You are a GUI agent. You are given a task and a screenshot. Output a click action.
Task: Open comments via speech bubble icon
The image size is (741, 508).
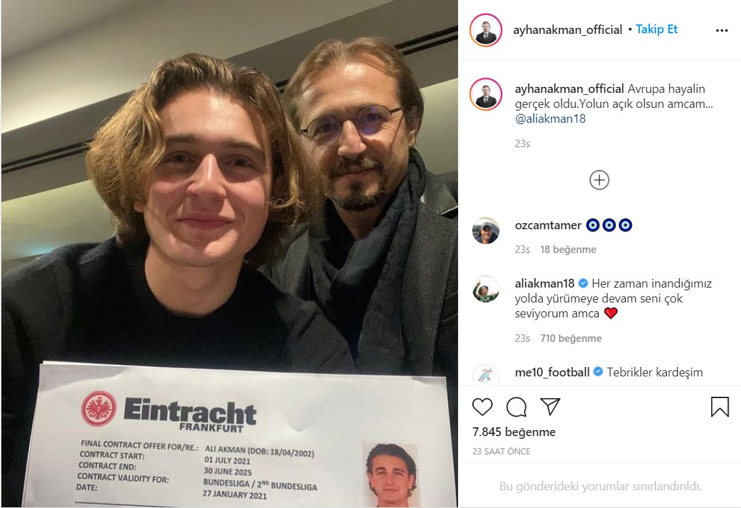coord(516,407)
